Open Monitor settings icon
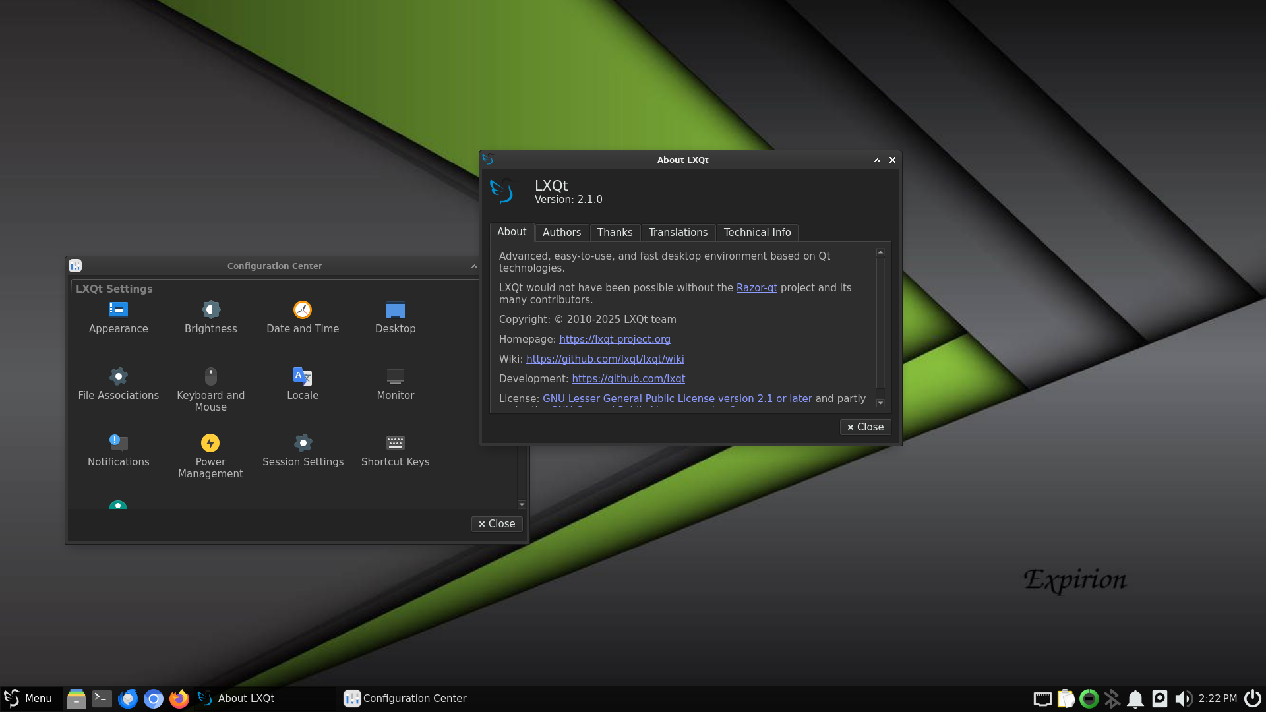 click(x=395, y=384)
